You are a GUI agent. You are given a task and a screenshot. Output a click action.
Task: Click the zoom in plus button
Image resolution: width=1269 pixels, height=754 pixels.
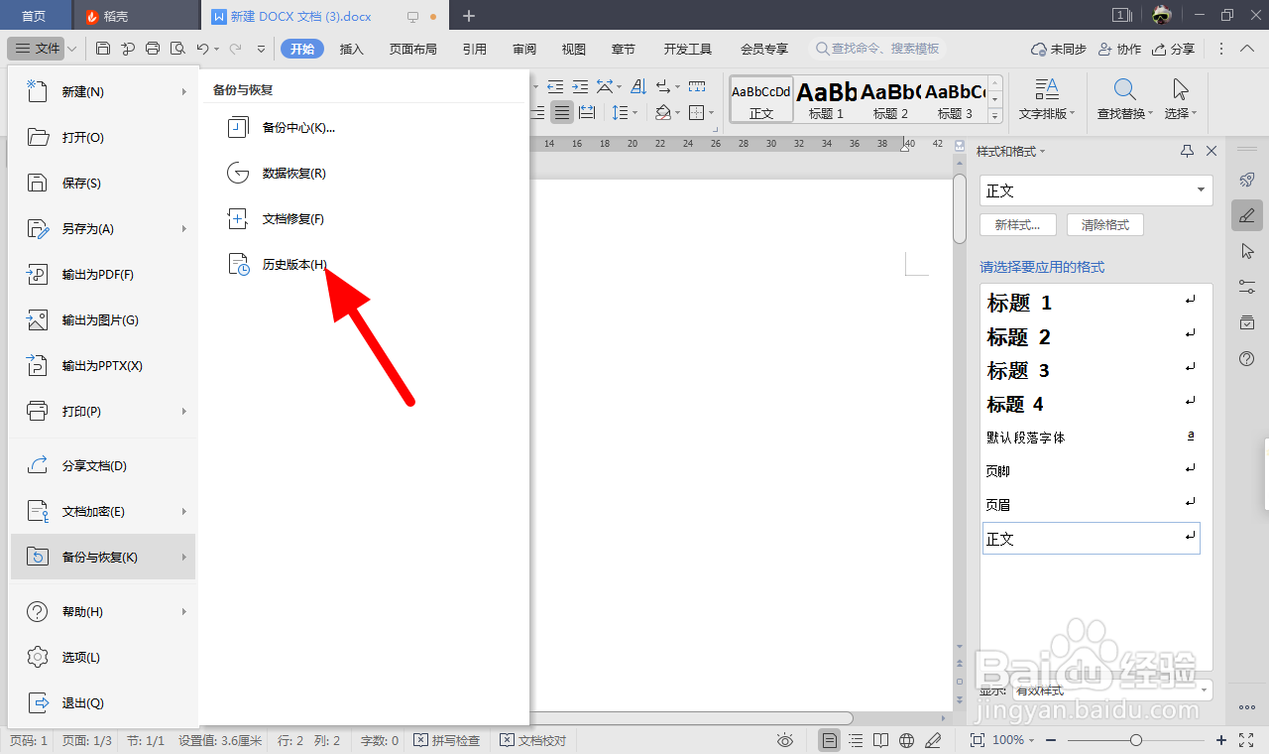pyautogui.click(x=1221, y=740)
